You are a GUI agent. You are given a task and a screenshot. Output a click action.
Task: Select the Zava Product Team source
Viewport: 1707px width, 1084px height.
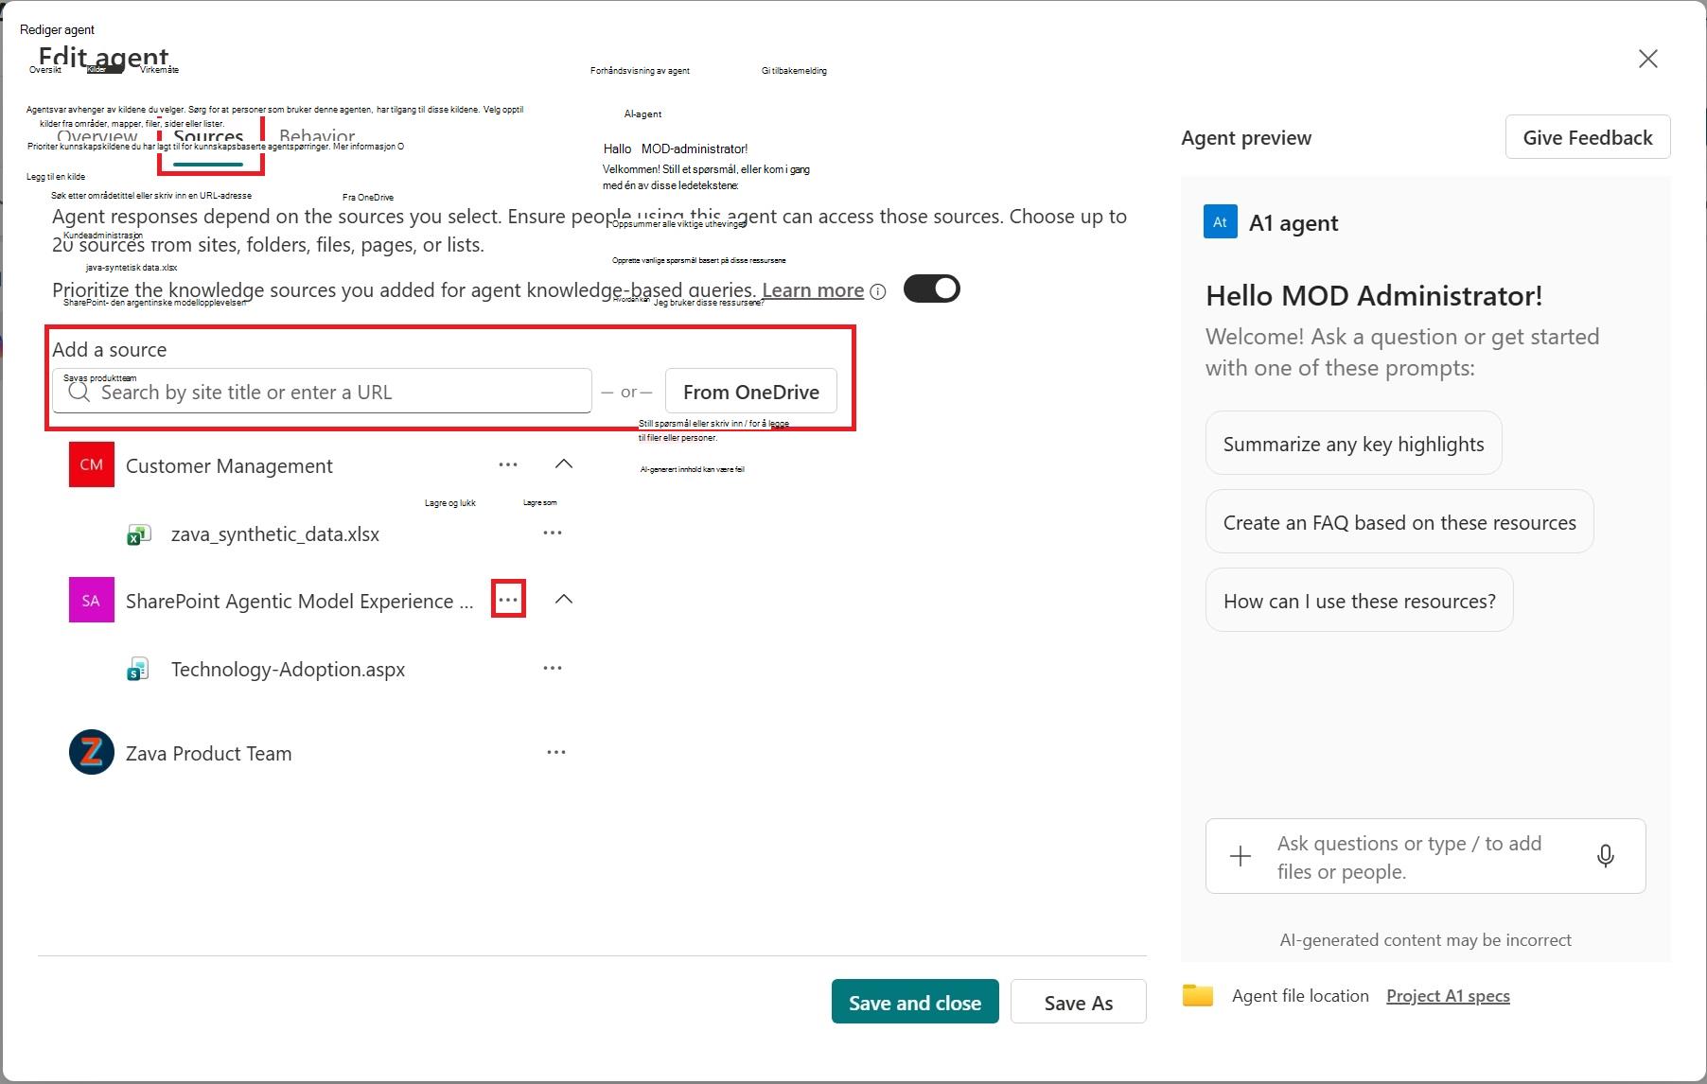pyautogui.click(x=208, y=754)
